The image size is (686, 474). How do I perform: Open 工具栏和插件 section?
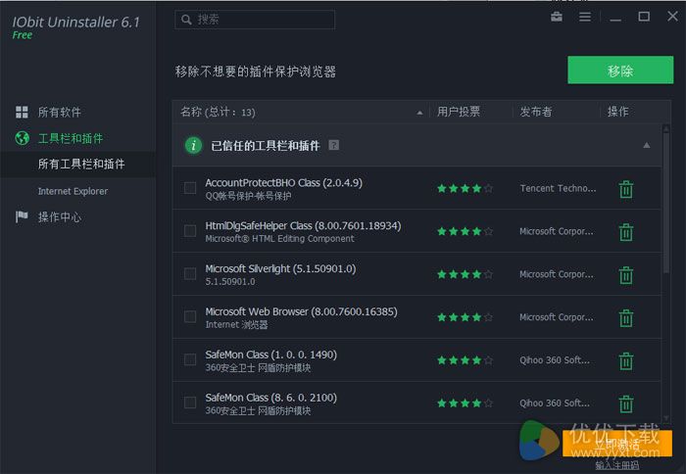pos(71,138)
